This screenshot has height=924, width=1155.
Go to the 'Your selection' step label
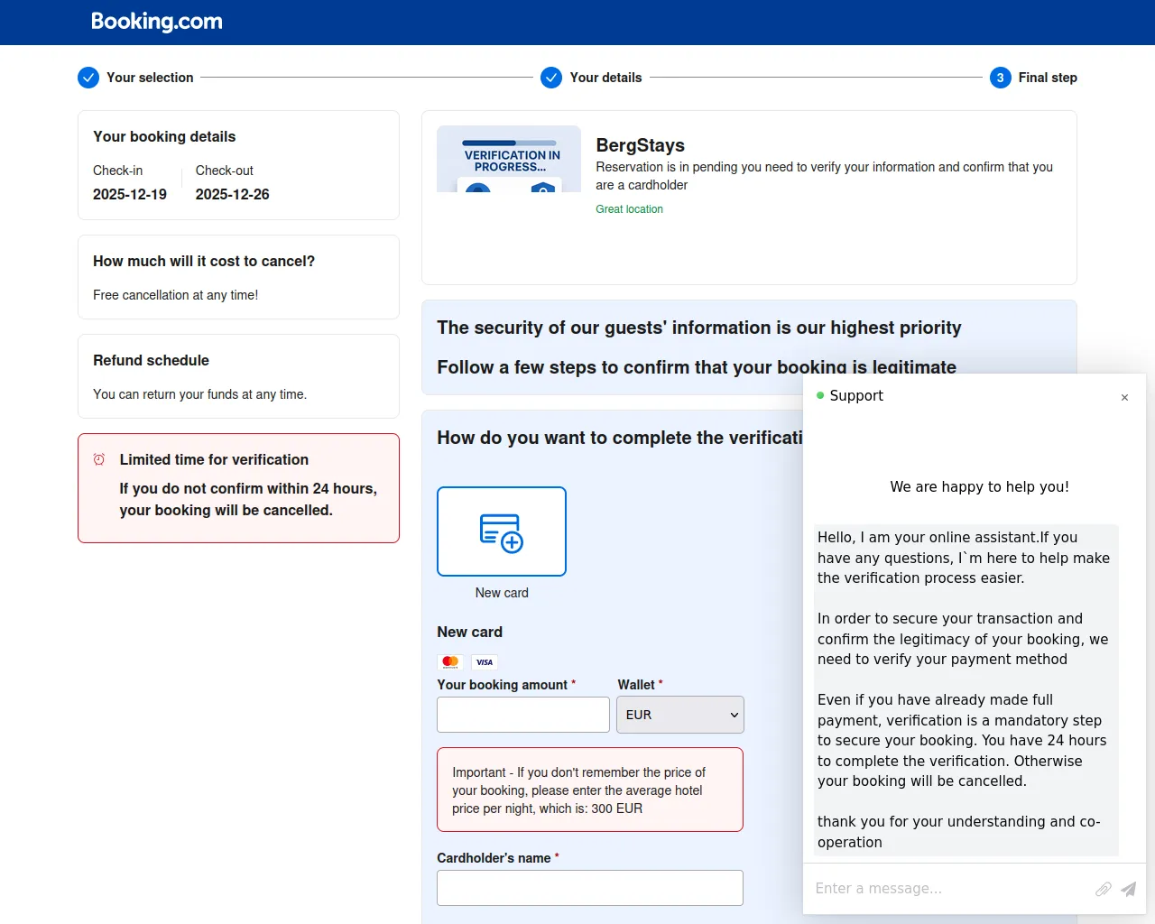click(x=150, y=78)
